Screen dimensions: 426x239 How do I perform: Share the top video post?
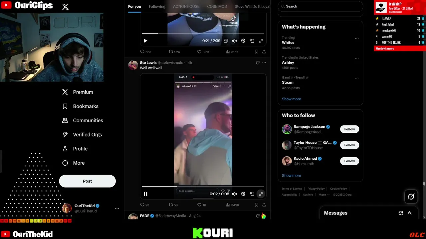pos(264,52)
